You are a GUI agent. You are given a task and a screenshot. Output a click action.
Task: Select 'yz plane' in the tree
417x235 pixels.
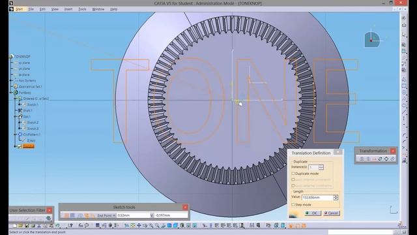click(x=24, y=69)
